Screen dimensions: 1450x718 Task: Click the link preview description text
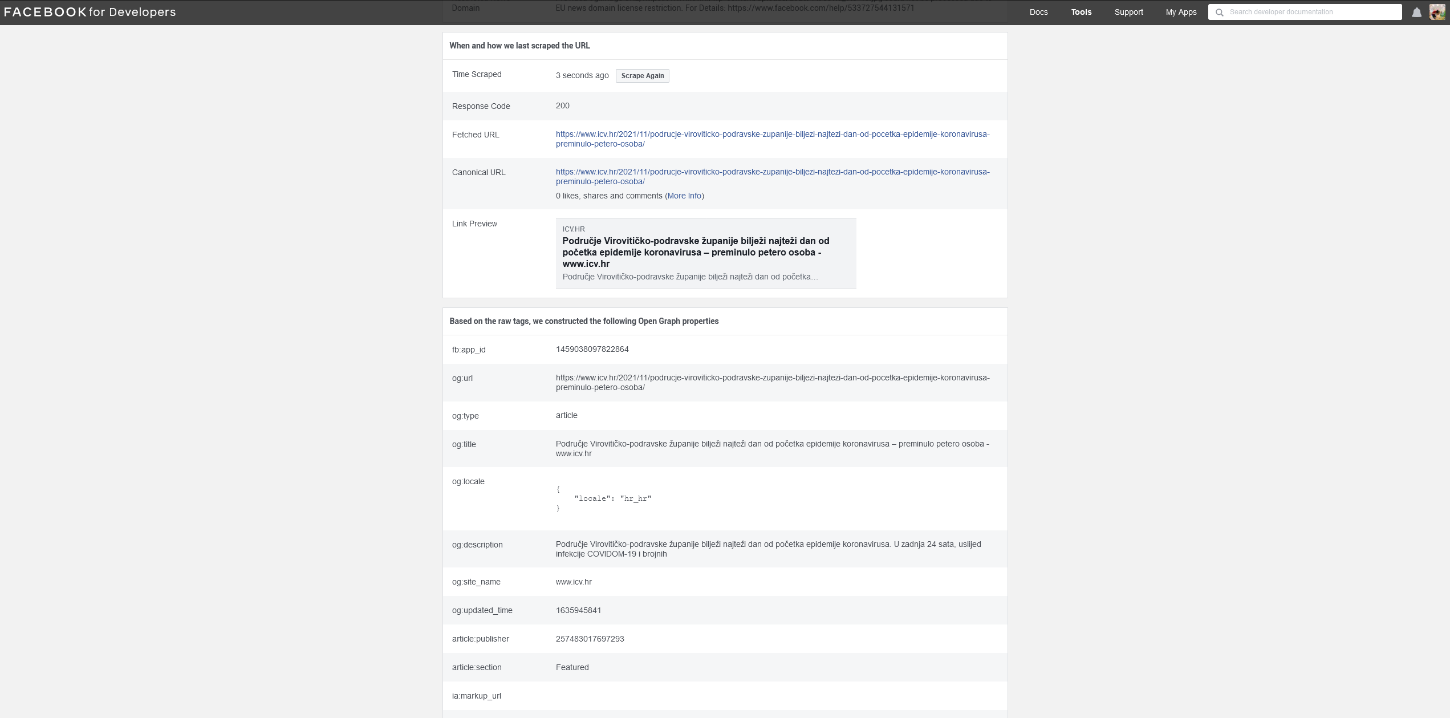689,277
